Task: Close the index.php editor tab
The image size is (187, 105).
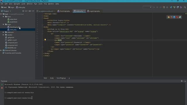Action: point(84,11)
